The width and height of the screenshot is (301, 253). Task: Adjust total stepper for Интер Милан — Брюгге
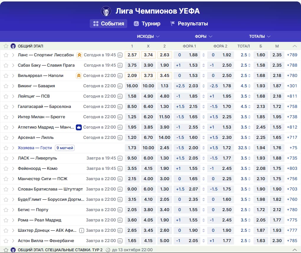pos(249,117)
